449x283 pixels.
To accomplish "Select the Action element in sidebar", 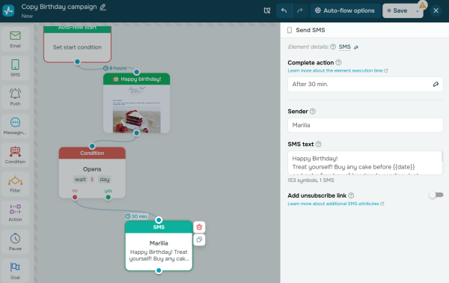I will coord(15,213).
